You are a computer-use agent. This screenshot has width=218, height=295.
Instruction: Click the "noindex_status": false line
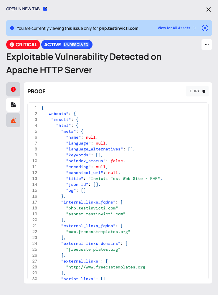click(95, 161)
